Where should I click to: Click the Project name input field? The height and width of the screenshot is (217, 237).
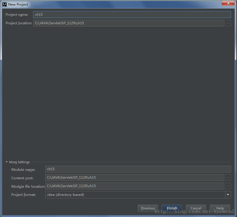(x=132, y=15)
